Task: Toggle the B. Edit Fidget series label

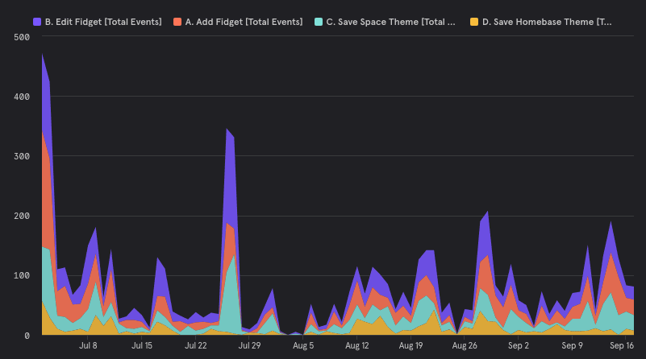Action: [103, 22]
